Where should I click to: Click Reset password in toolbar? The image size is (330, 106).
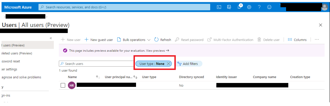[x=189, y=40]
